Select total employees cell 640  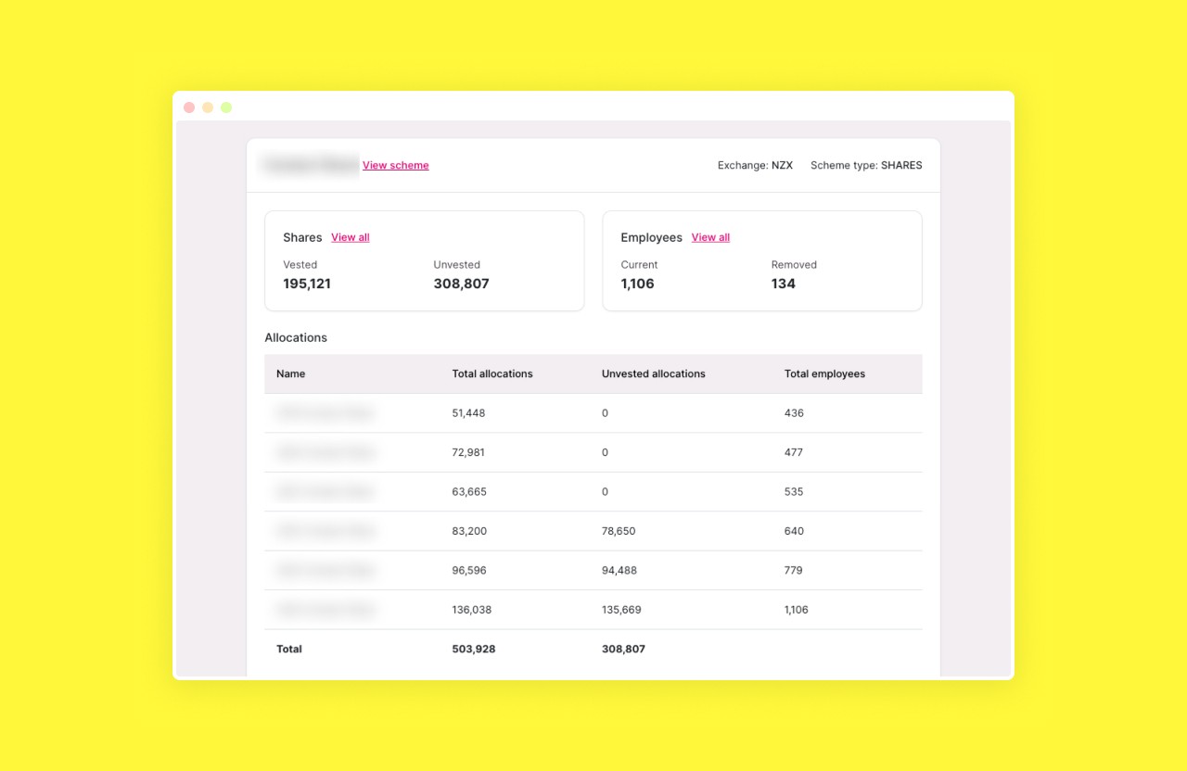[x=794, y=531]
